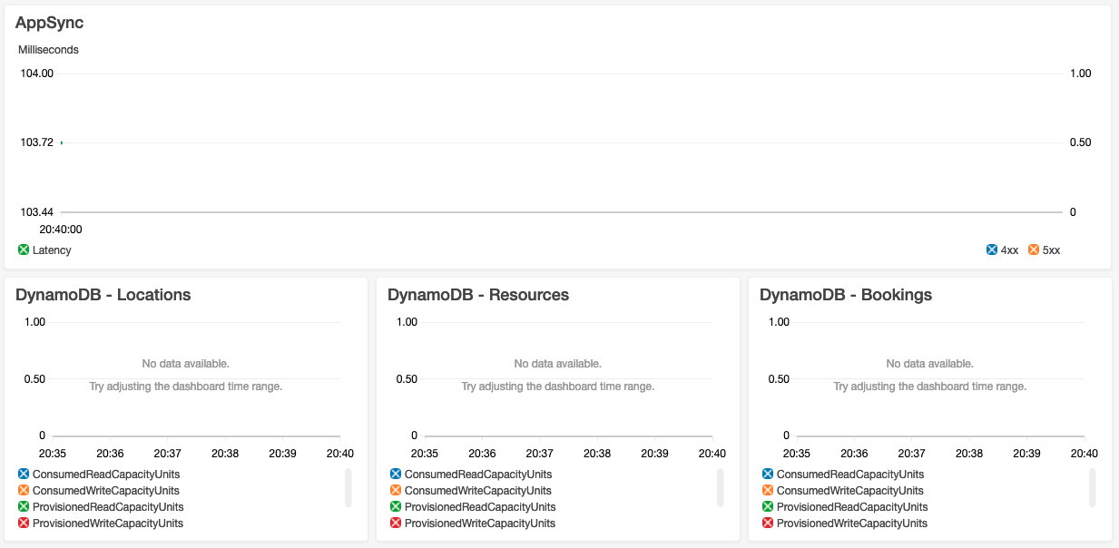Click the Bookings legend scrollbar
The height and width of the screenshot is (548, 1119).
pyautogui.click(x=1093, y=487)
